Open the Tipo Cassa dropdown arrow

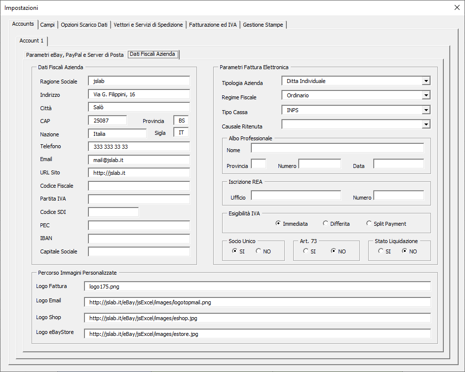click(426, 110)
